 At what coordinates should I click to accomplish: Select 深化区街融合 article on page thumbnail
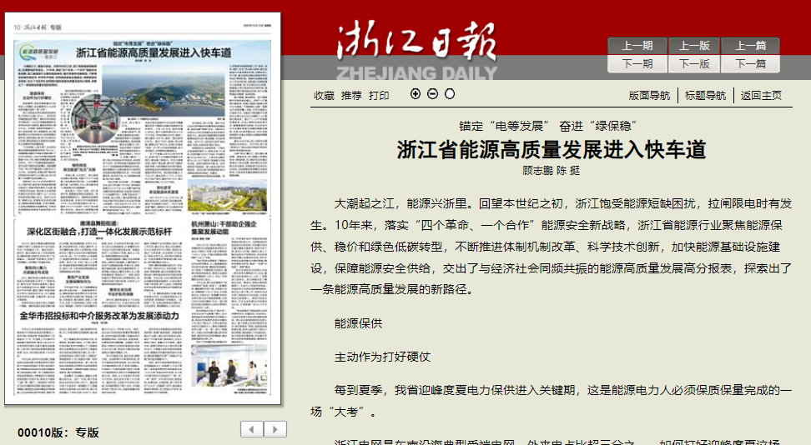[99, 231]
